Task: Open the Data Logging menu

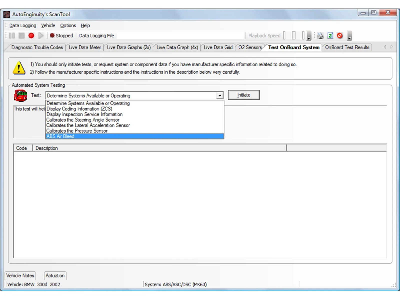Action: [23, 25]
